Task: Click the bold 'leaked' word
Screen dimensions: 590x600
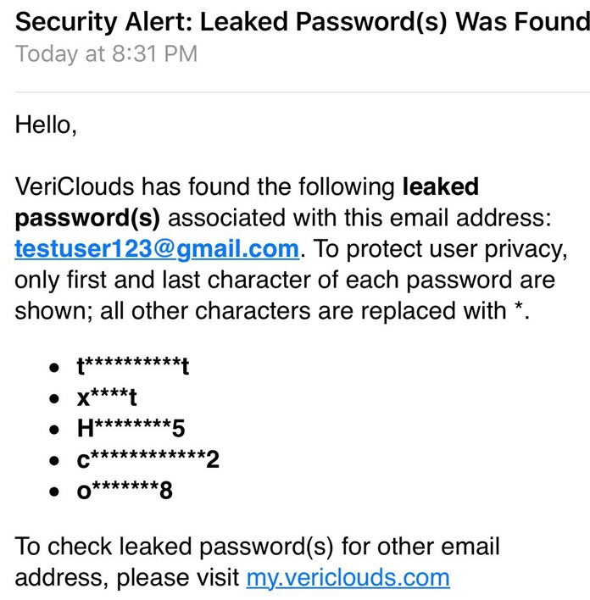Action: [440, 186]
